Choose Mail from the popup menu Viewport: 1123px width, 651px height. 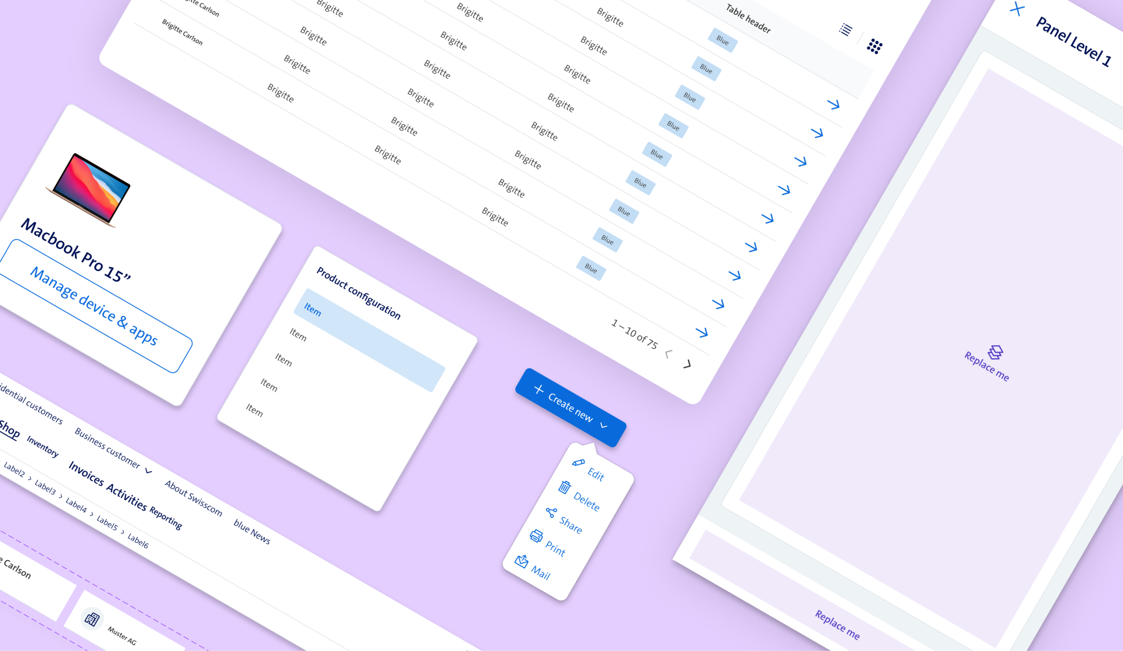541,573
